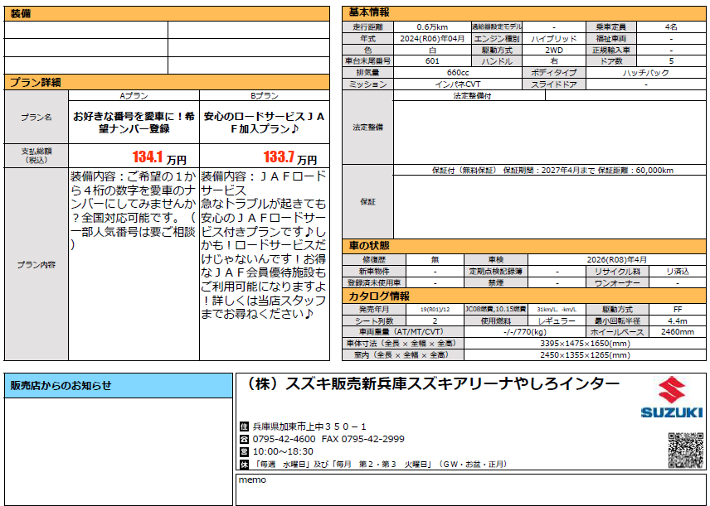Click the 基本情報 section header
The image size is (710, 506).
point(369,12)
